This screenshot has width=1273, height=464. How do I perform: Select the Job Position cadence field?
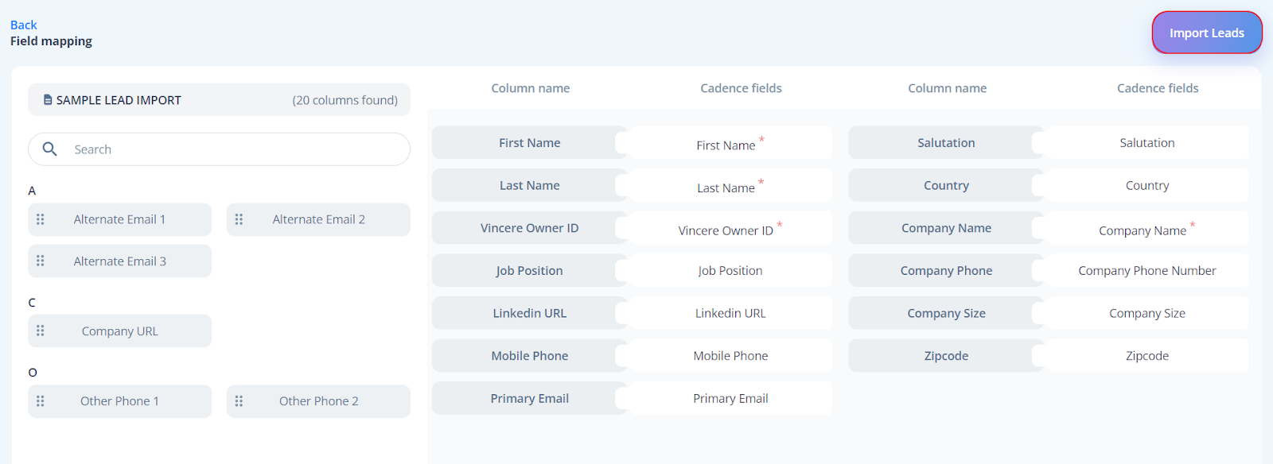[x=730, y=271]
